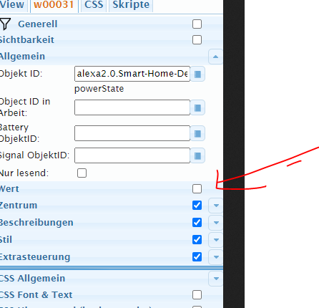The height and width of the screenshot is (308, 319).
Task: Expand the Extrasteuerung section arrow
Action: tap(216, 257)
